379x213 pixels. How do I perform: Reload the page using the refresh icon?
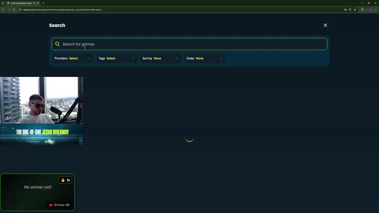pyautogui.click(x=14, y=10)
